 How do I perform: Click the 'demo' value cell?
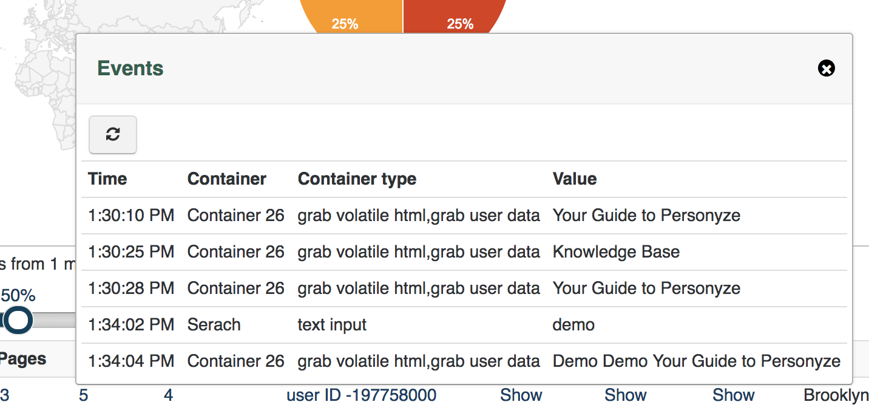point(573,325)
